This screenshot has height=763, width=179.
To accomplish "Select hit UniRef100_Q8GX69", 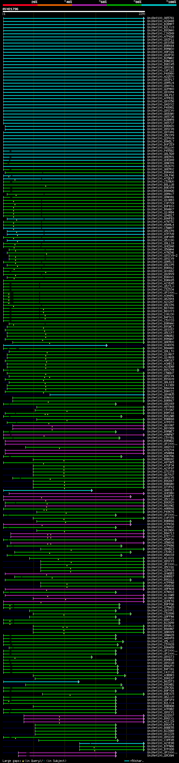I will [x=161, y=404].
